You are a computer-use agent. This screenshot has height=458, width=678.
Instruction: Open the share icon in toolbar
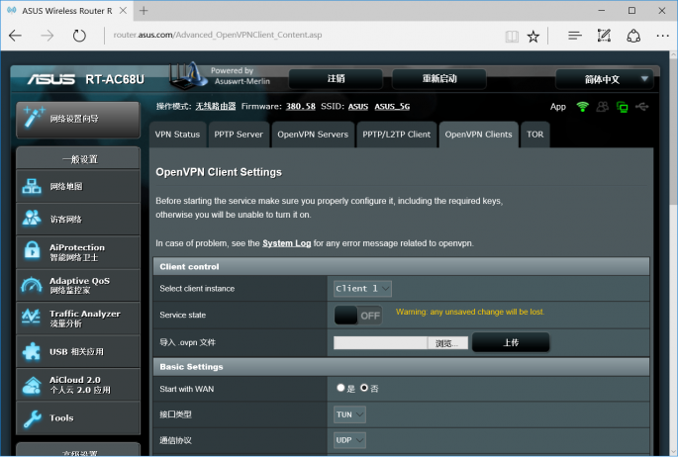[633, 36]
